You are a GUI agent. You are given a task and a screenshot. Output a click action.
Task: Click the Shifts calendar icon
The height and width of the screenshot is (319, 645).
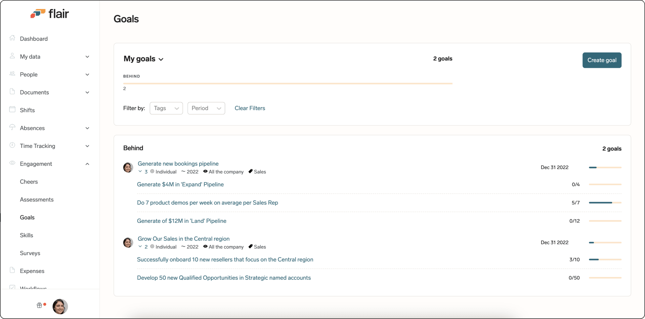pos(12,109)
